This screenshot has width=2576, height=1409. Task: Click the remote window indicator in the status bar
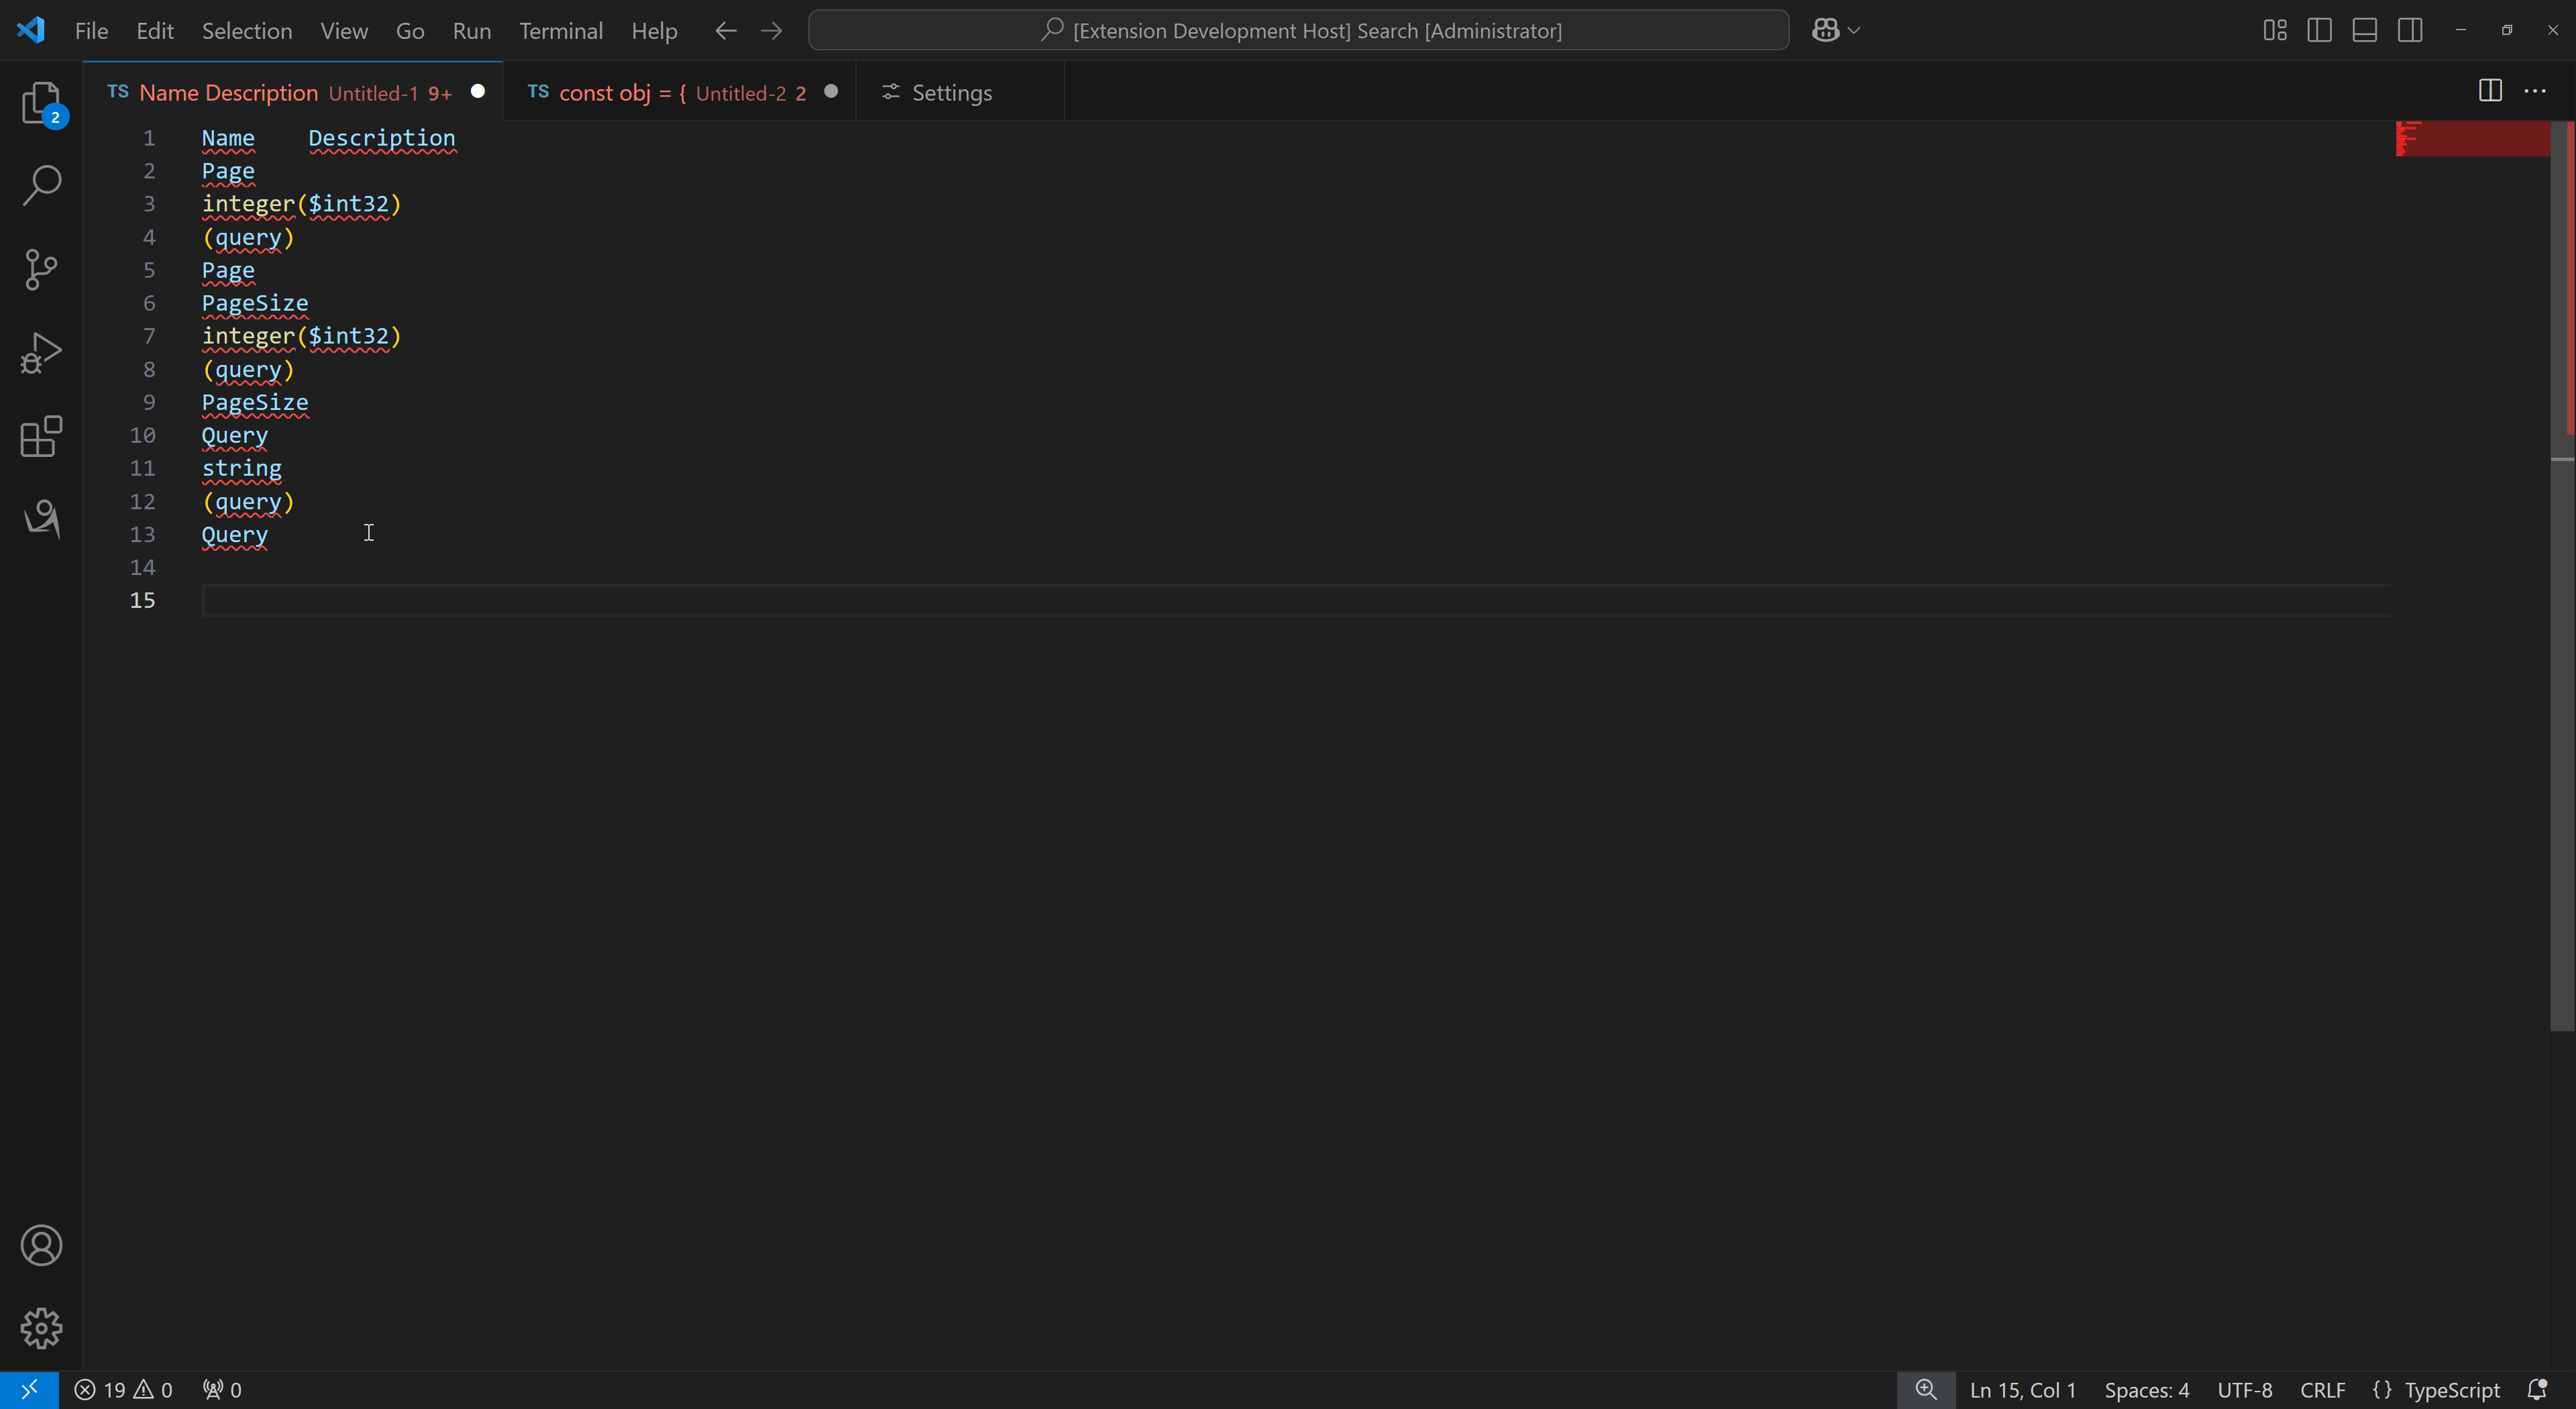coord(29,1389)
